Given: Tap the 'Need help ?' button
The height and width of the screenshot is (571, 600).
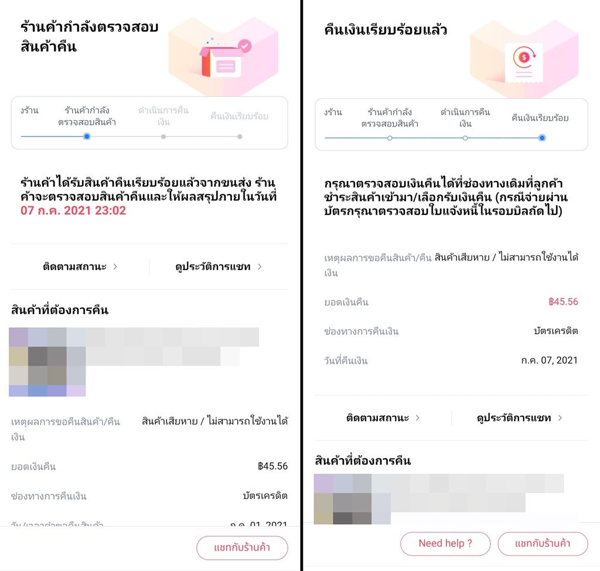Looking at the screenshot, I should (445, 543).
